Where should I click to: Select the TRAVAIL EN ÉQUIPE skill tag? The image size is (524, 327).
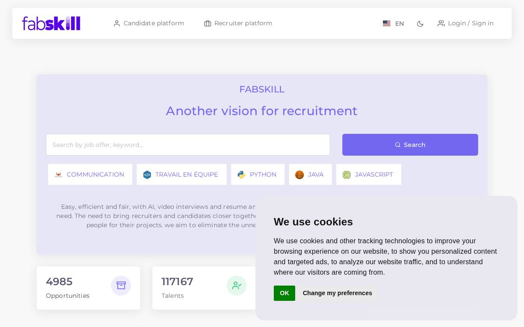click(182, 174)
